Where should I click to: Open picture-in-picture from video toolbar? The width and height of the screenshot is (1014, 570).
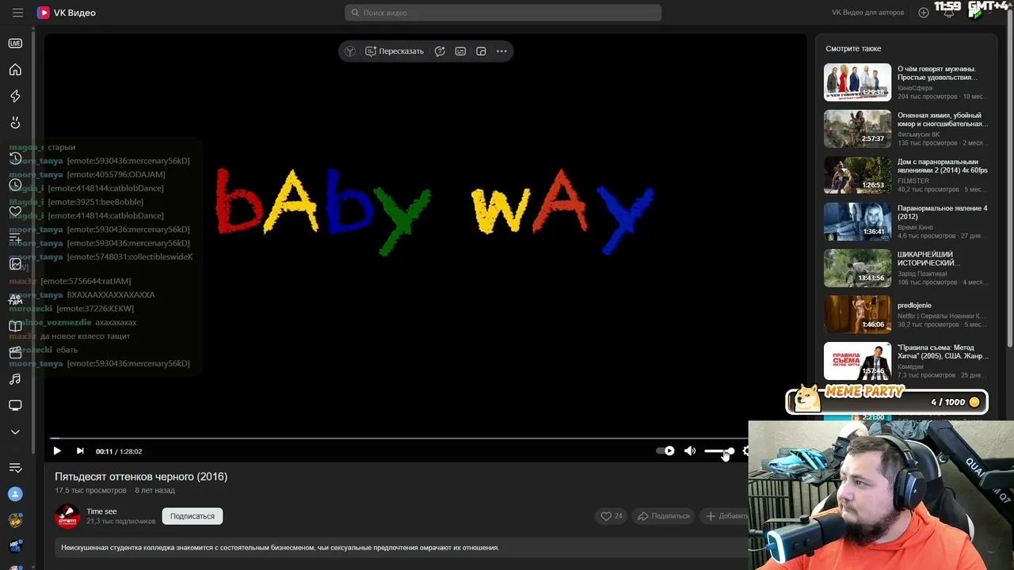coord(481,51)
